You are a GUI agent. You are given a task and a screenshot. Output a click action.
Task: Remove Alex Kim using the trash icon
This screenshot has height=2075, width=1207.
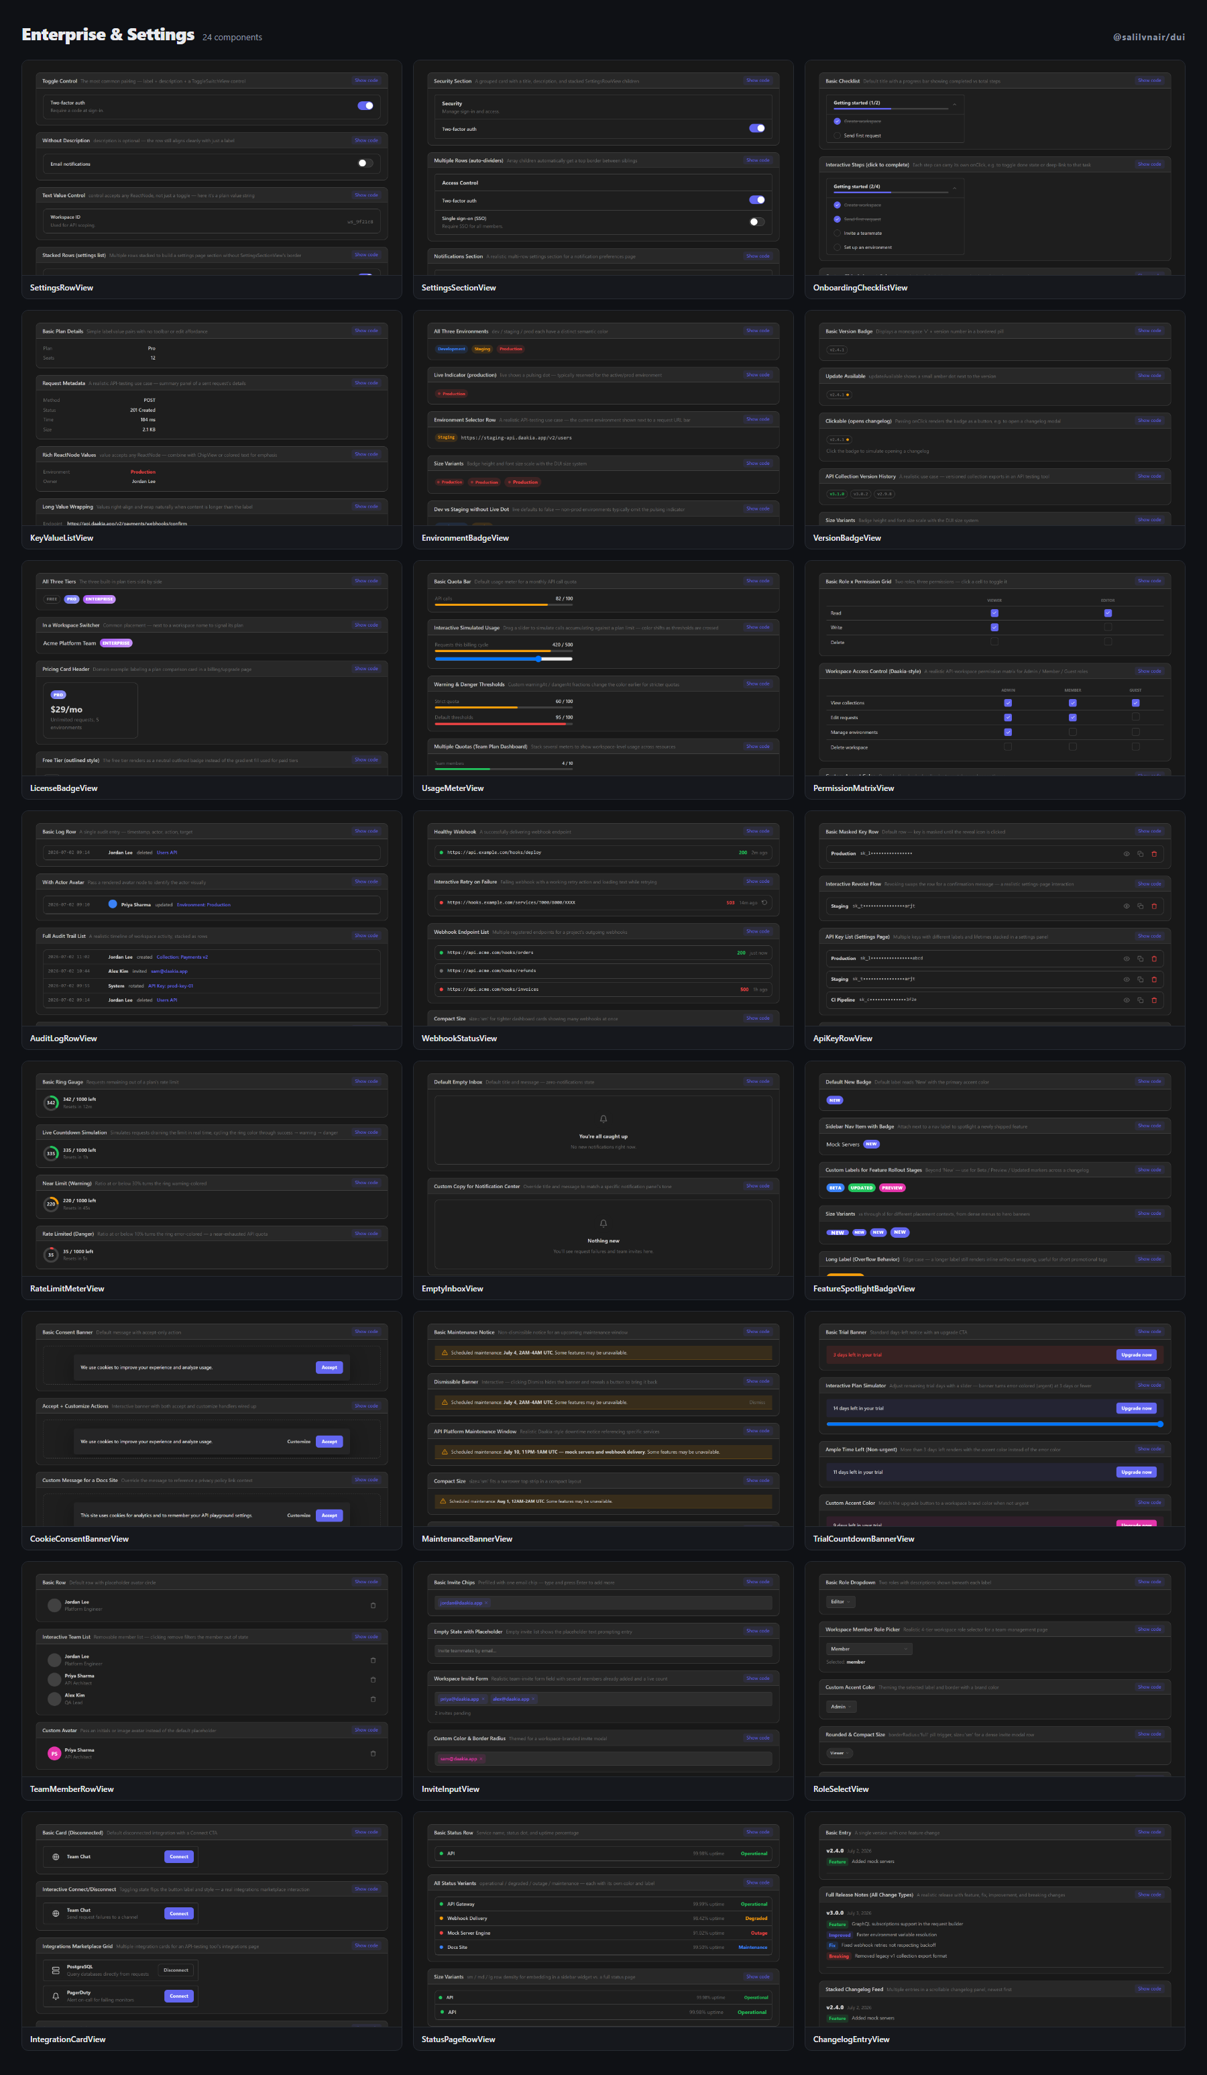tap(373, 1699)
